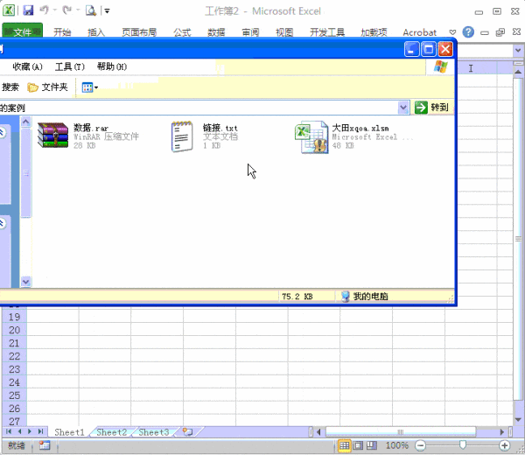The height and width of the screenshot is (455, 525).
Task: Collapse the lower task pane section chevron
Action: tap(2, 223)
